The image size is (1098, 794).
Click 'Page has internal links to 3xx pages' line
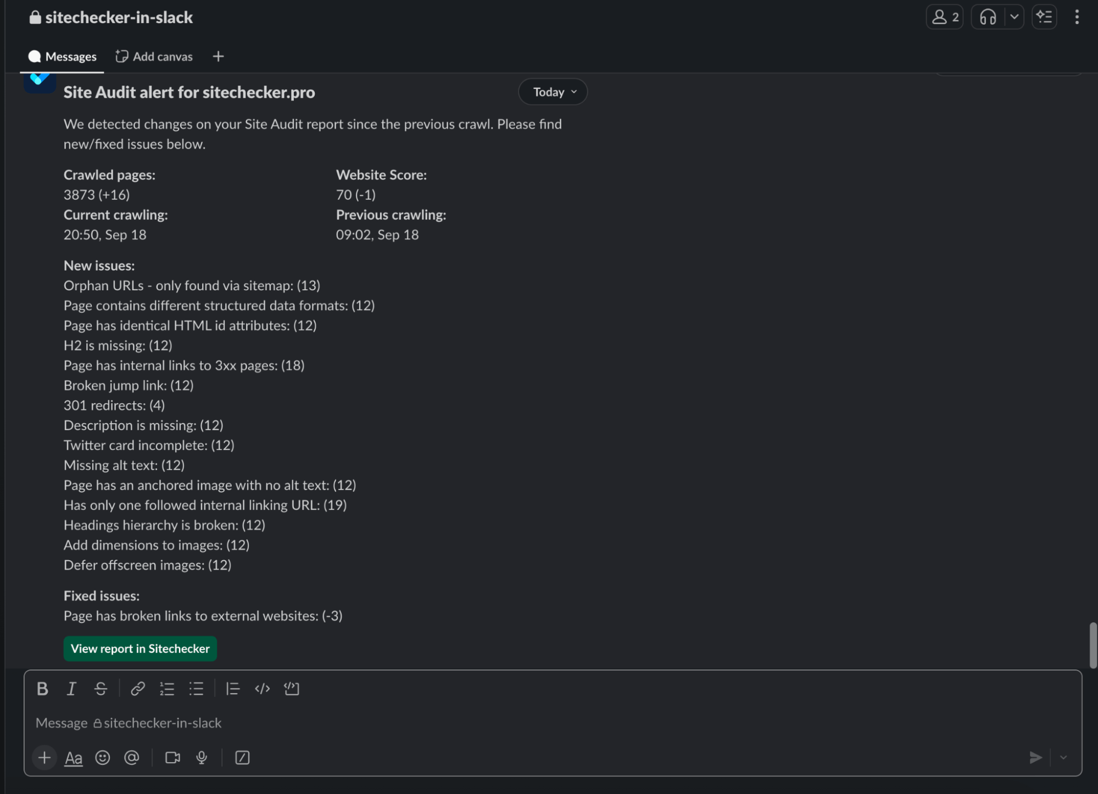pos(184,365)
